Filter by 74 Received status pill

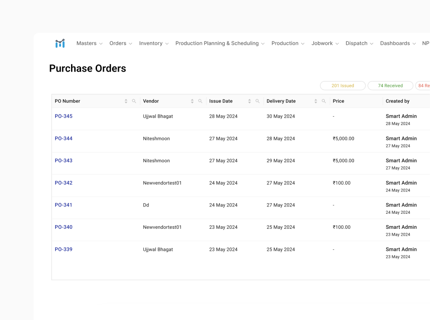(390, 86)
